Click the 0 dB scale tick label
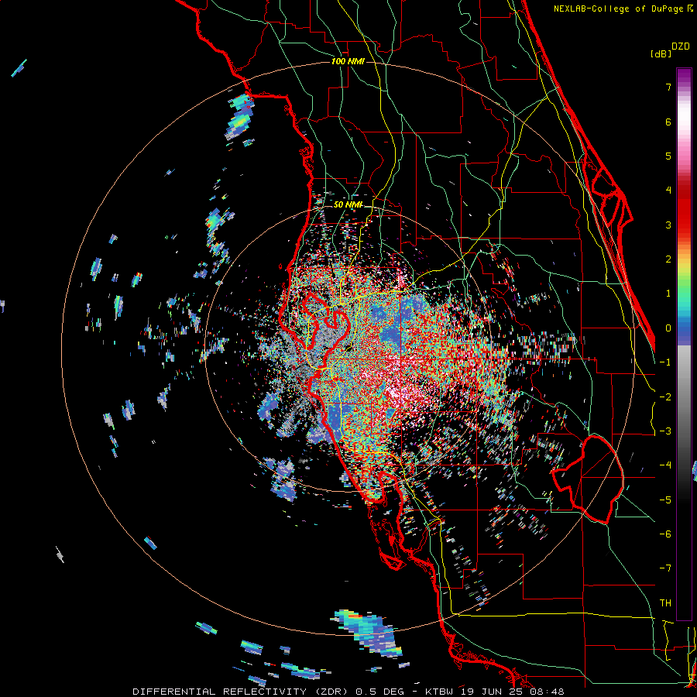Screen dimensions: 697x697 pyautogui.click(x=668, y=328)
